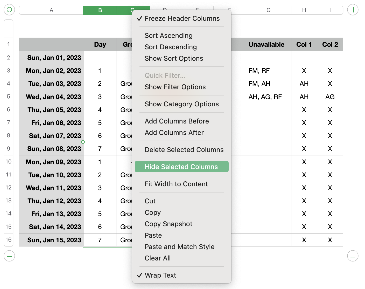Image resolution: width=365 pixels, height=289 pixels.
Task: Select column header G
Action: click(268, 10)
